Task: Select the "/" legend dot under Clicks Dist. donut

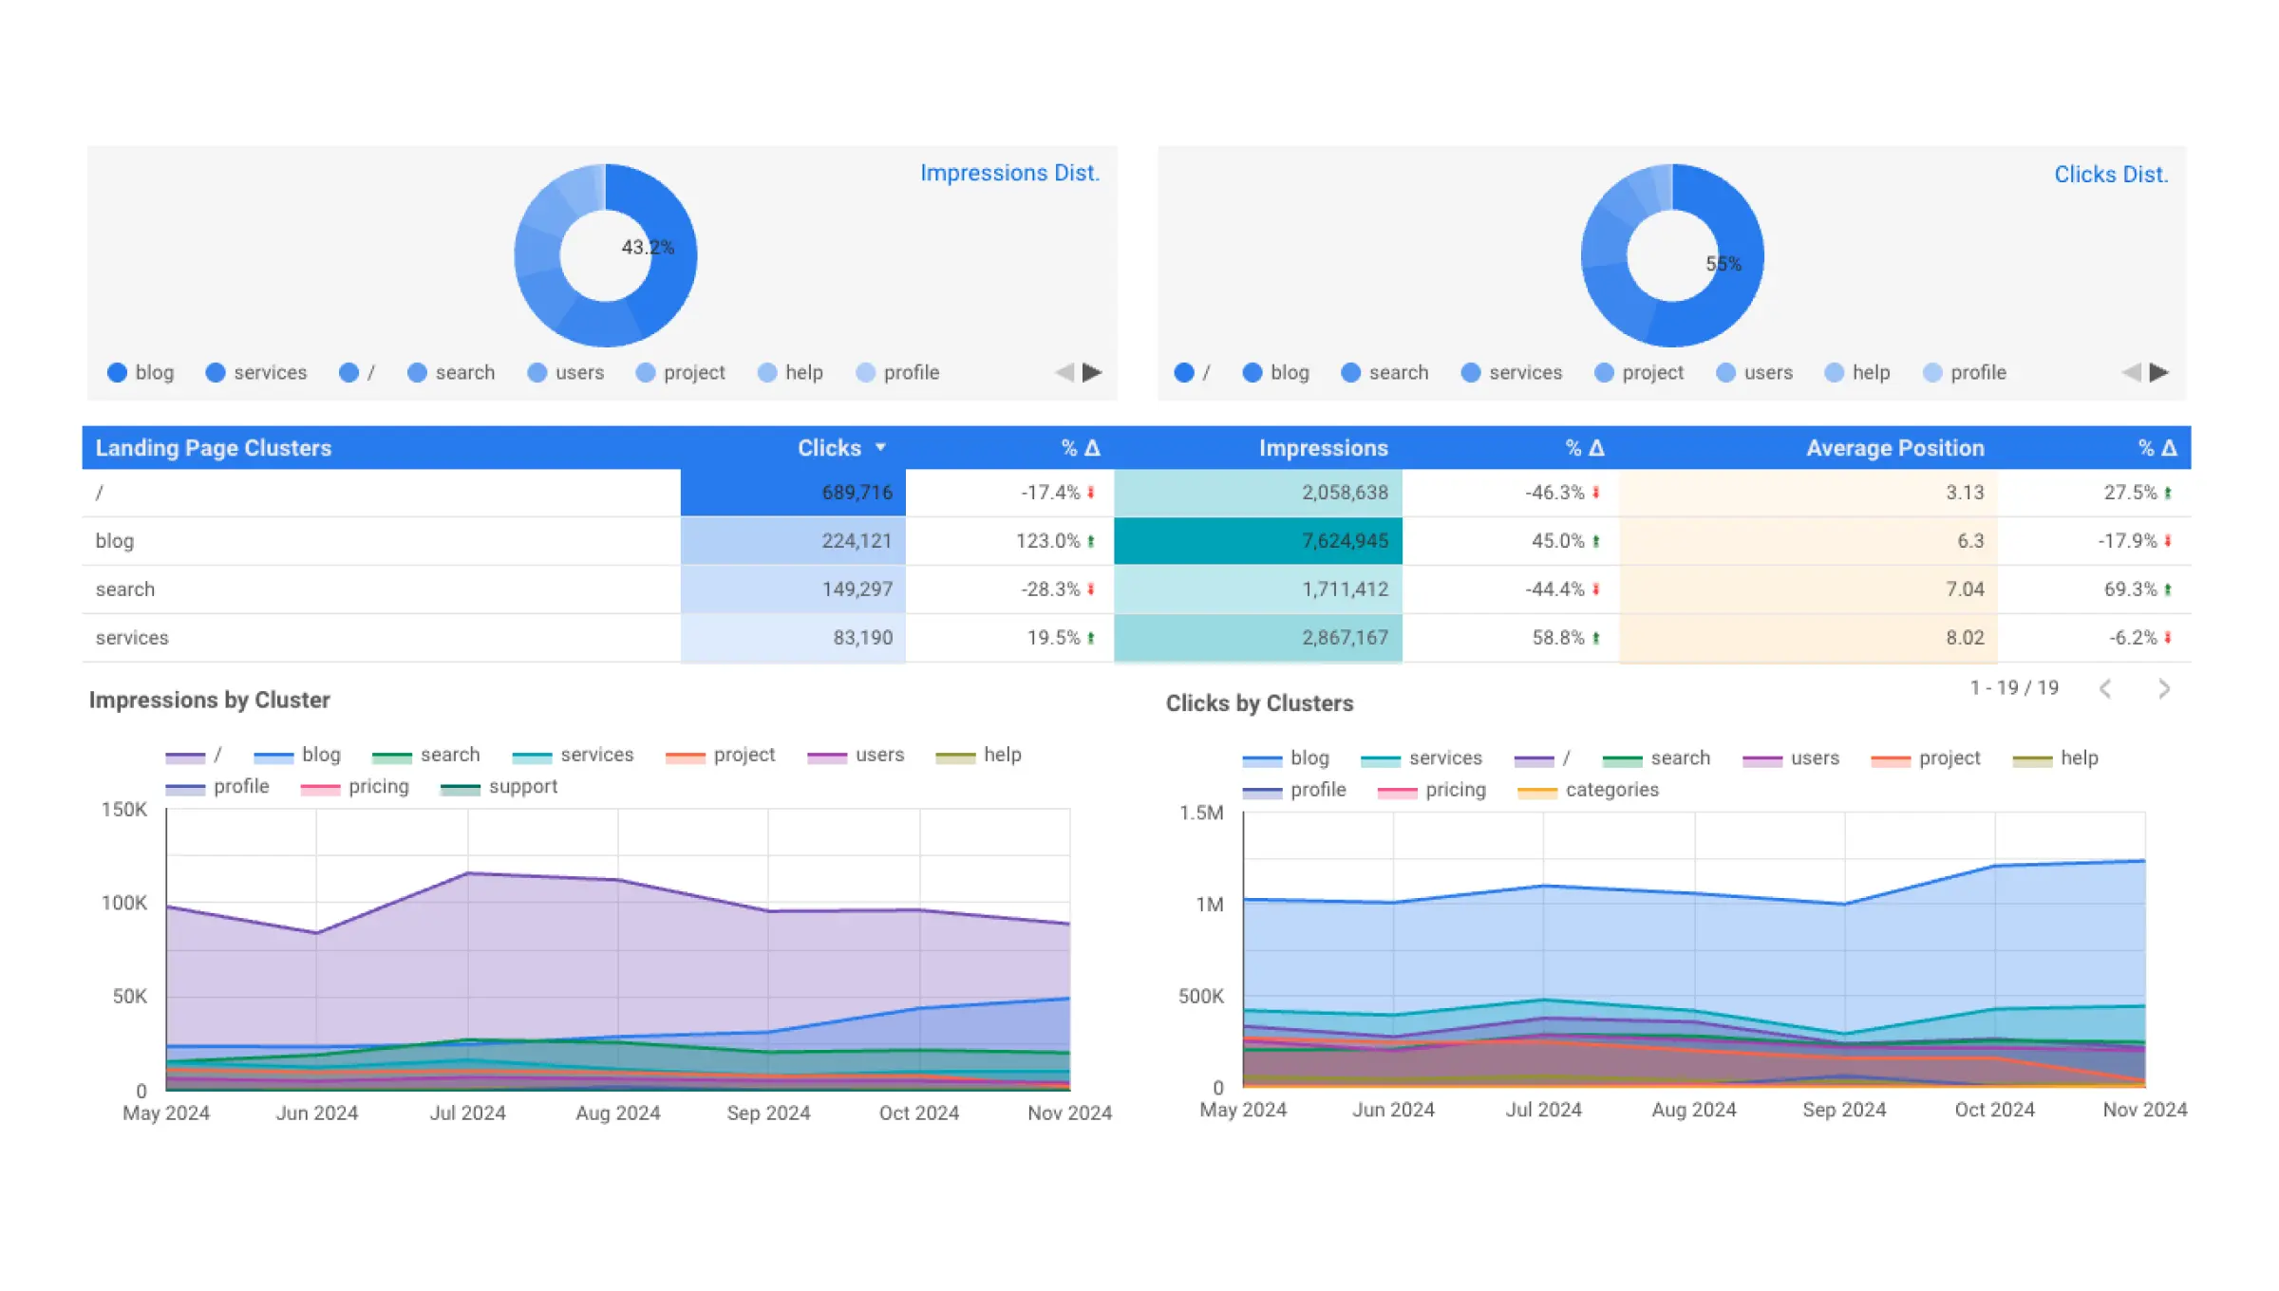Action: click(x=1184, y=372)
